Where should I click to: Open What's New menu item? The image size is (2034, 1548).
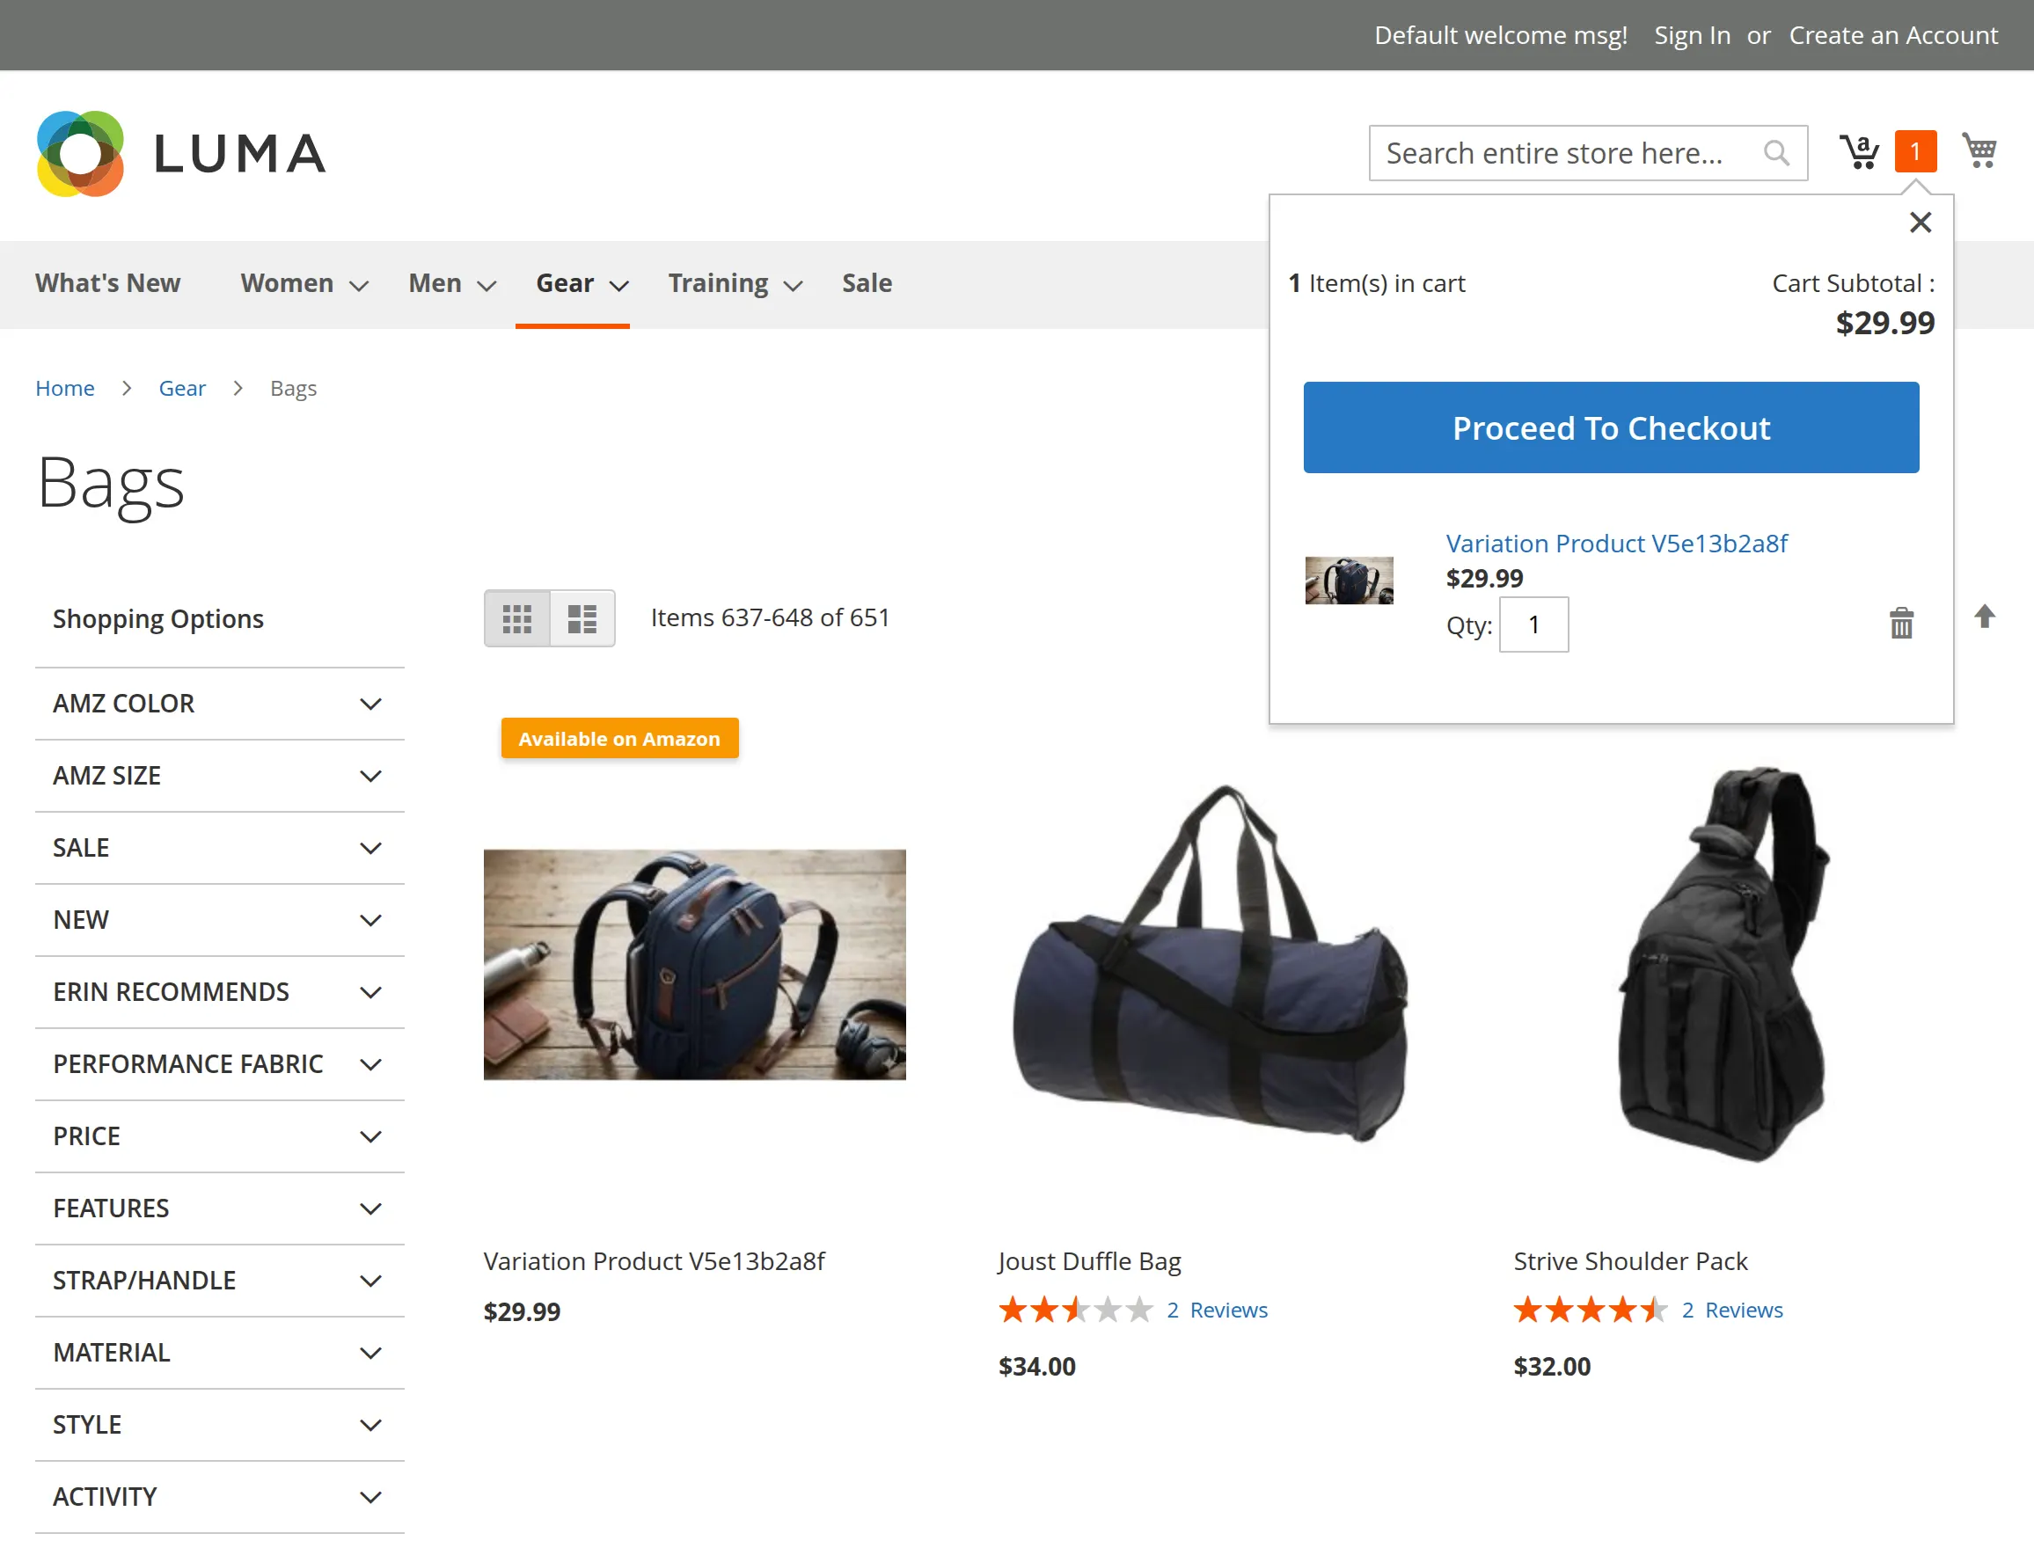click(108, 283)
